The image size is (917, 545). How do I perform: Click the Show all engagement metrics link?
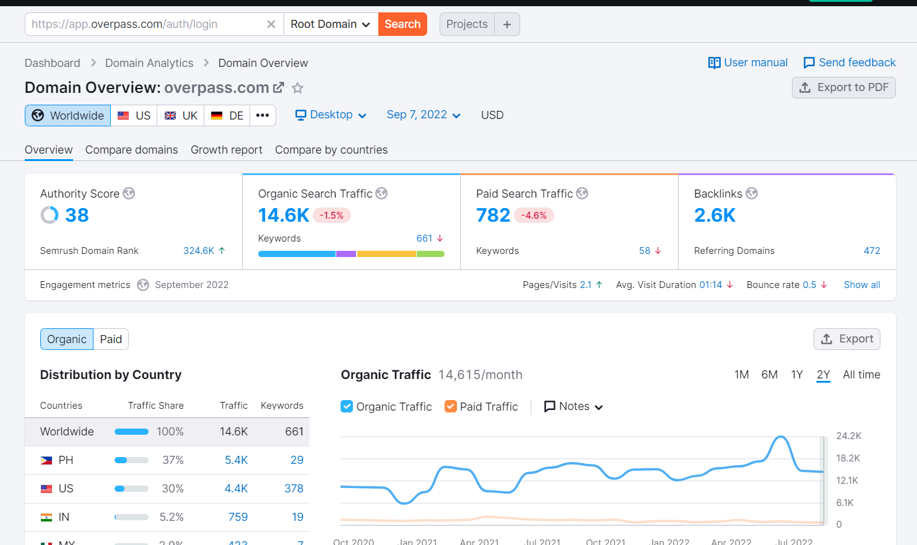(862, 285)
